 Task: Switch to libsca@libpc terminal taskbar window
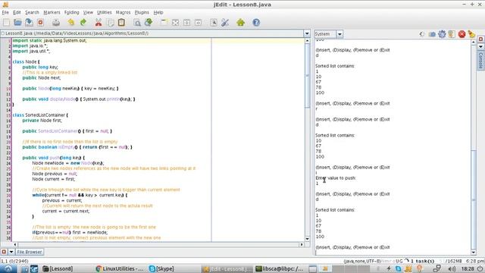pyautogui.click(x=280, y=268)
